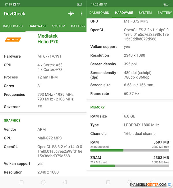Select the Battery tab on left screen

pyautogui.click(x=78, y=26)
